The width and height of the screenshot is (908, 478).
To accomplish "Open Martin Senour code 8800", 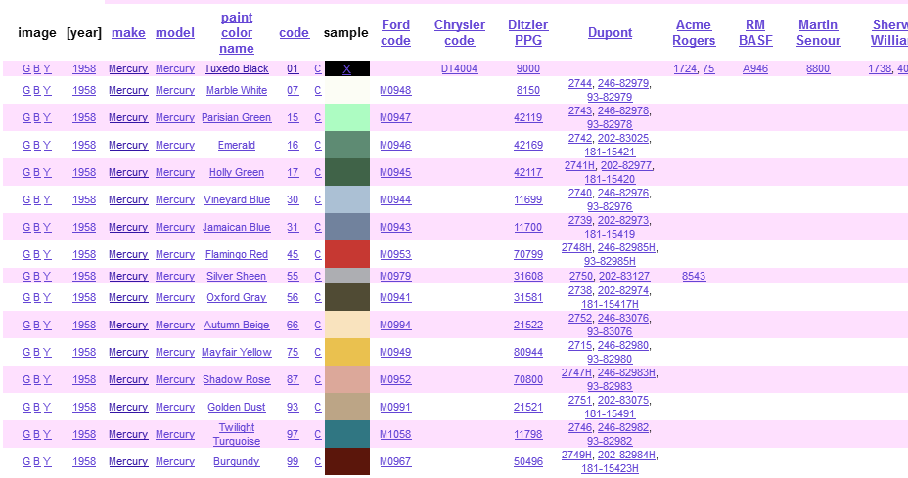I will tap(818, 68).
